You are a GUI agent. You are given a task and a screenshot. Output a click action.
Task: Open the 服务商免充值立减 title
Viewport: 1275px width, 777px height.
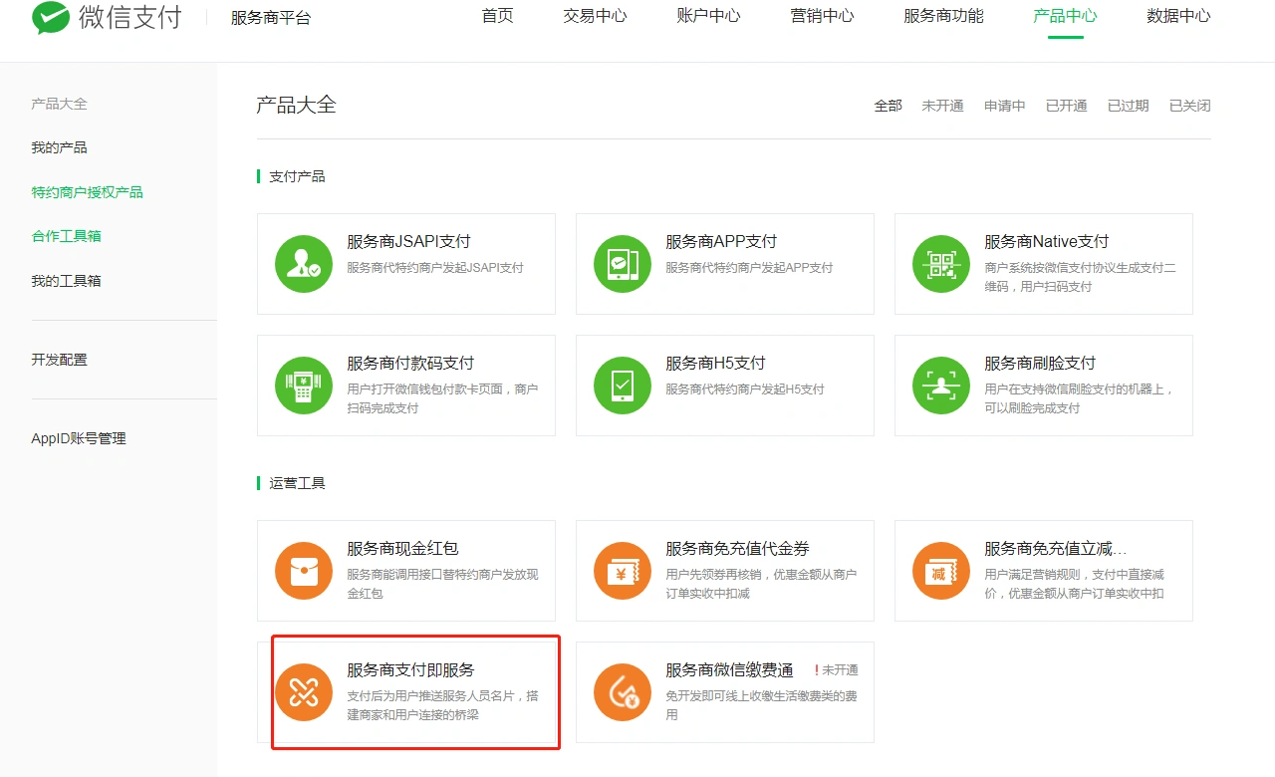(1056, 548)
